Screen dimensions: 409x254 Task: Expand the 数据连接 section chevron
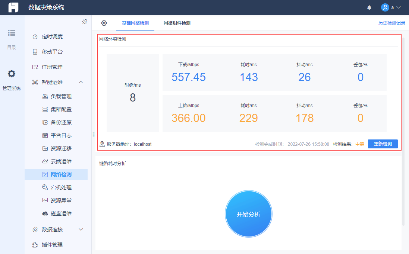pyautogui.click(x=81, y=229)
